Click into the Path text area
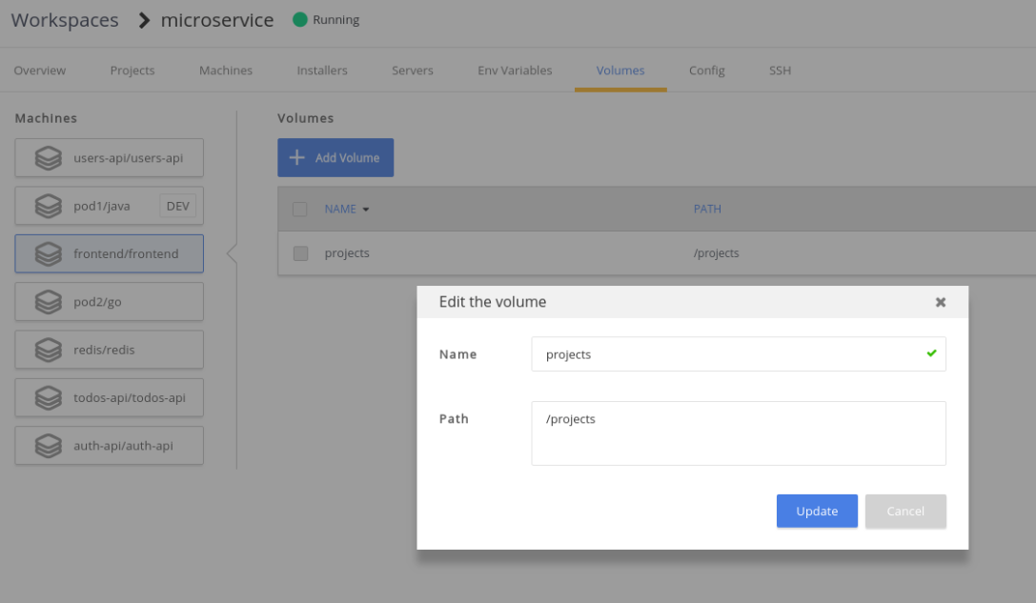This screenshot has height=603, width=1036. 738,433
